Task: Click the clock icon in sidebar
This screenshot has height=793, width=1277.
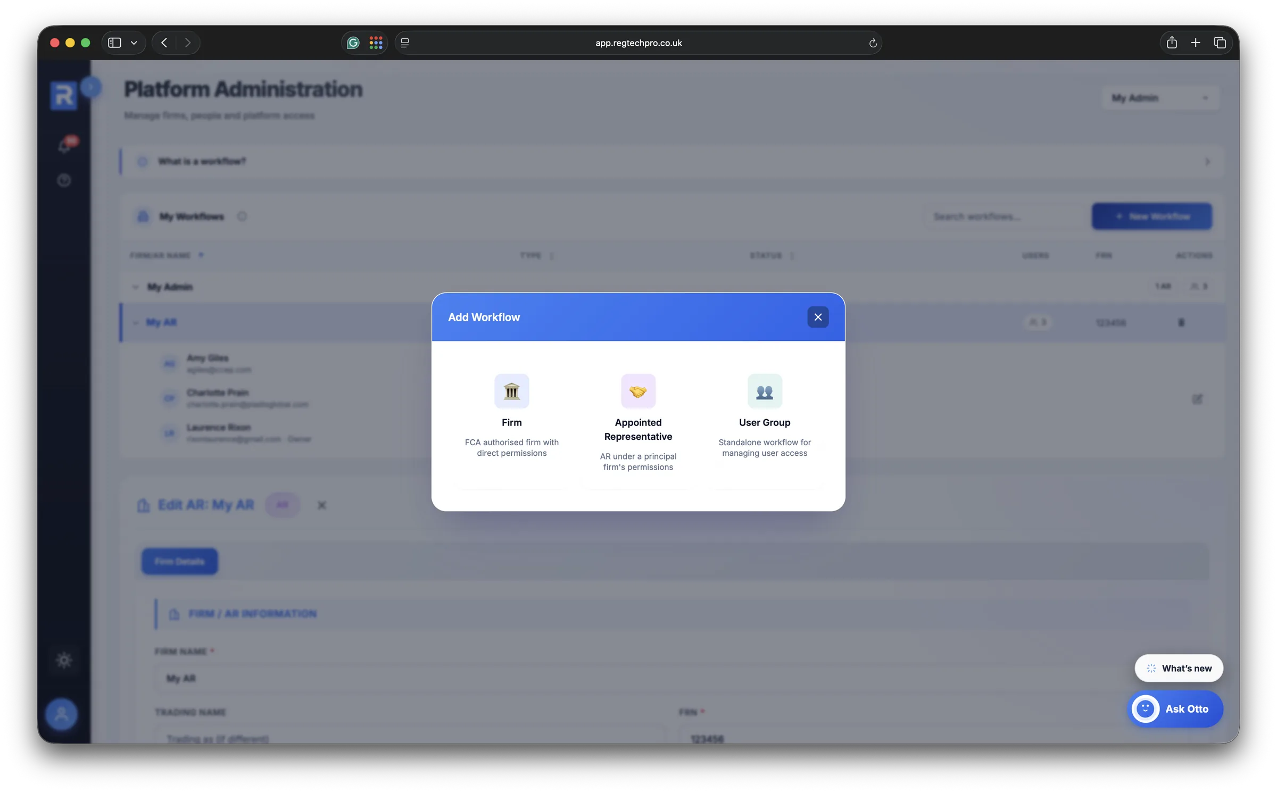Action: pos(64,180)
